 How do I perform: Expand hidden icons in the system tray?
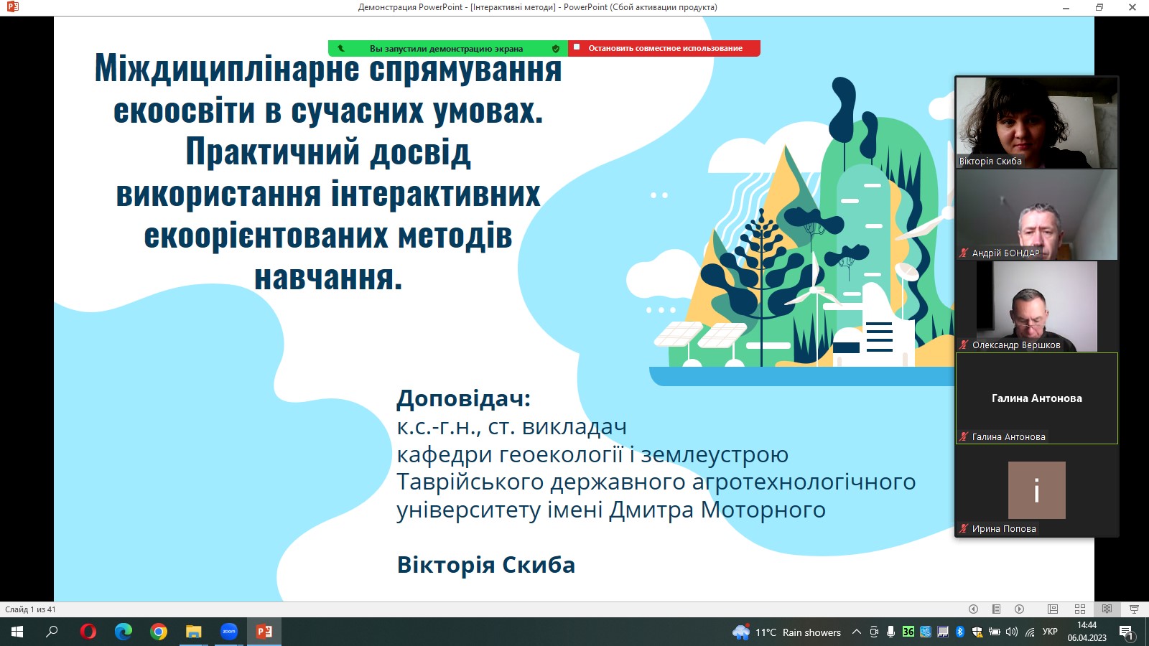click(856, 631)
